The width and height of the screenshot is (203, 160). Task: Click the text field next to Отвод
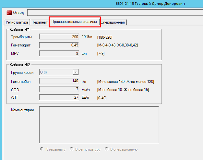(x=113, y=13)
